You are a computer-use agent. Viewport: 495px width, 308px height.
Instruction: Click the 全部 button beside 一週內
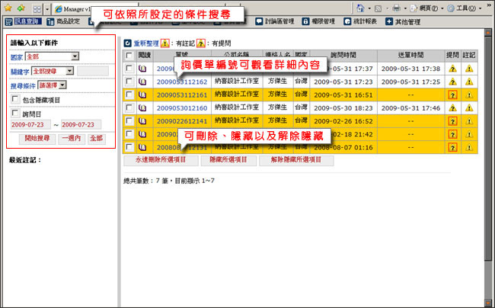(x=97, y=139)
